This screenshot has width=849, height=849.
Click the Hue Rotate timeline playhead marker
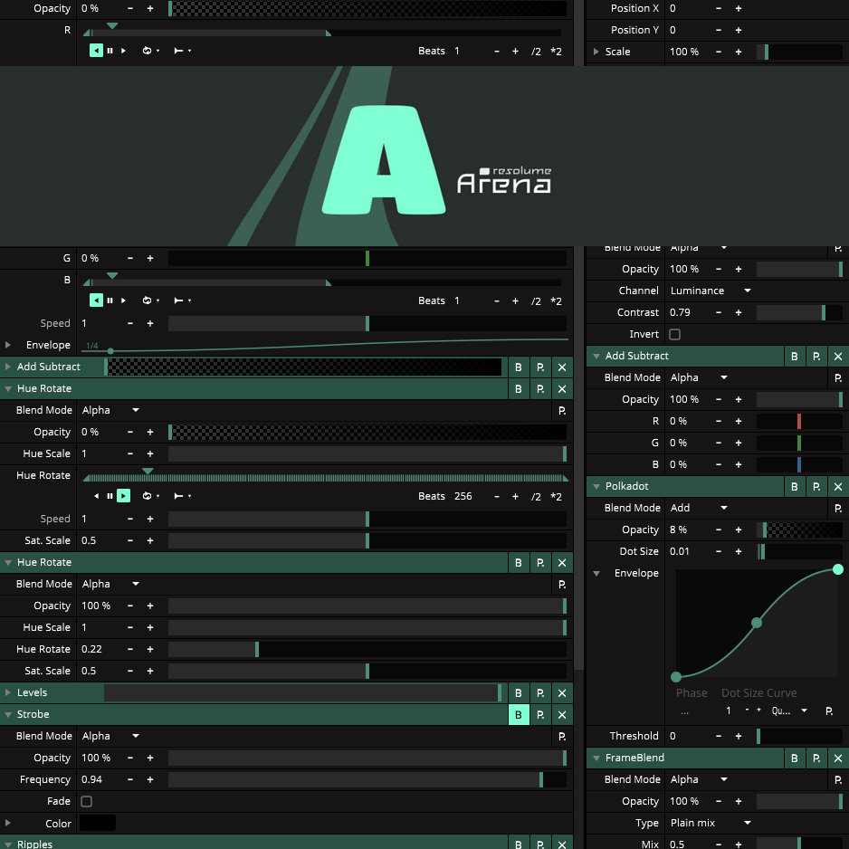[x=148, y=471]
